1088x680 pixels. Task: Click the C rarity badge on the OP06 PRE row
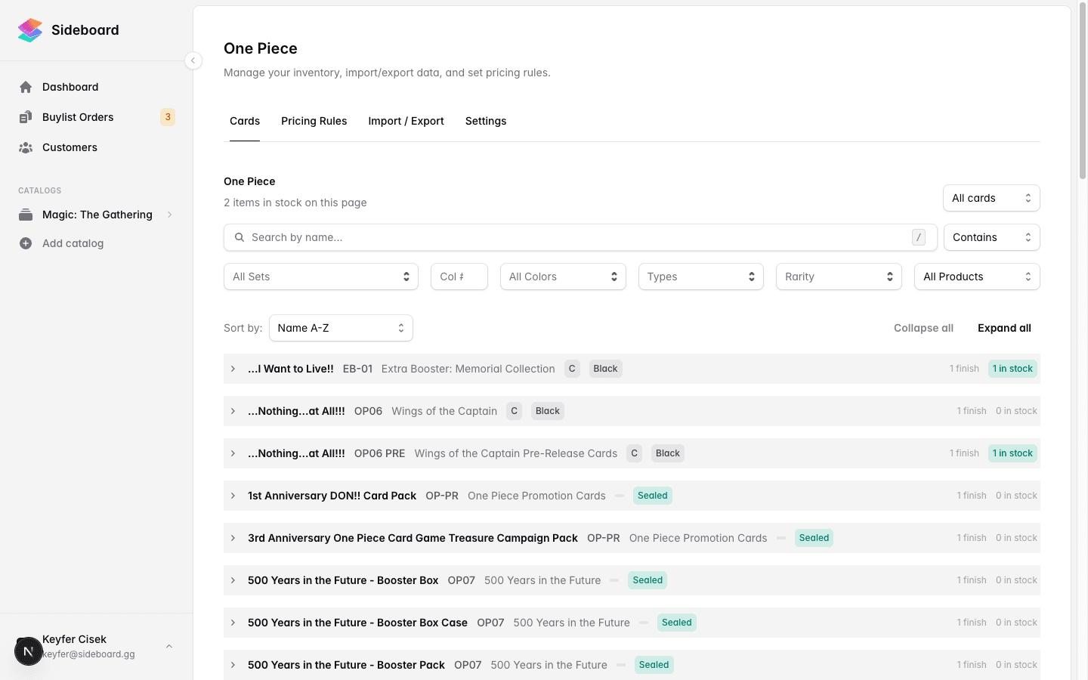point(635,453)
